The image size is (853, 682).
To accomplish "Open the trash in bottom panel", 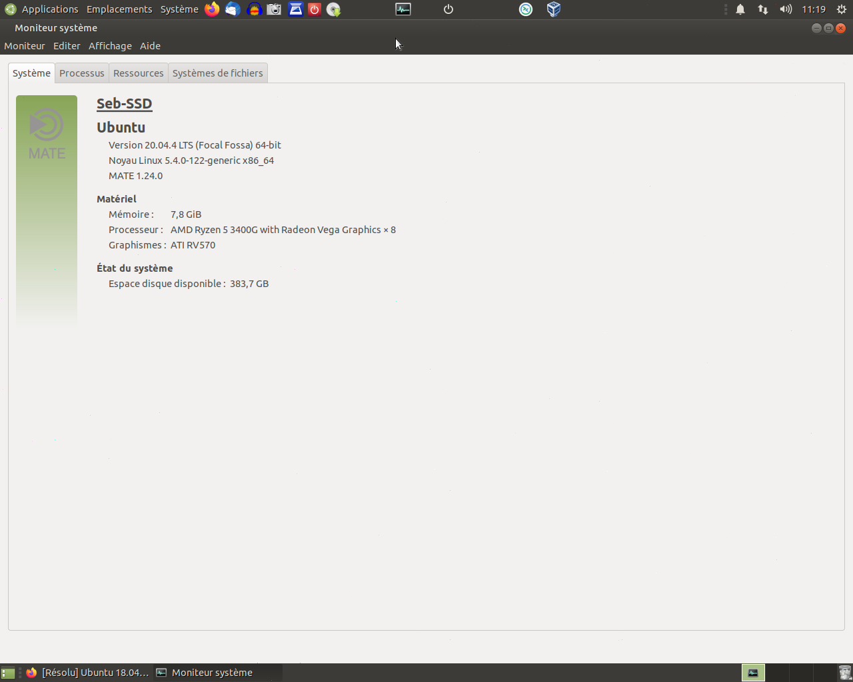I will pos(845,673).
